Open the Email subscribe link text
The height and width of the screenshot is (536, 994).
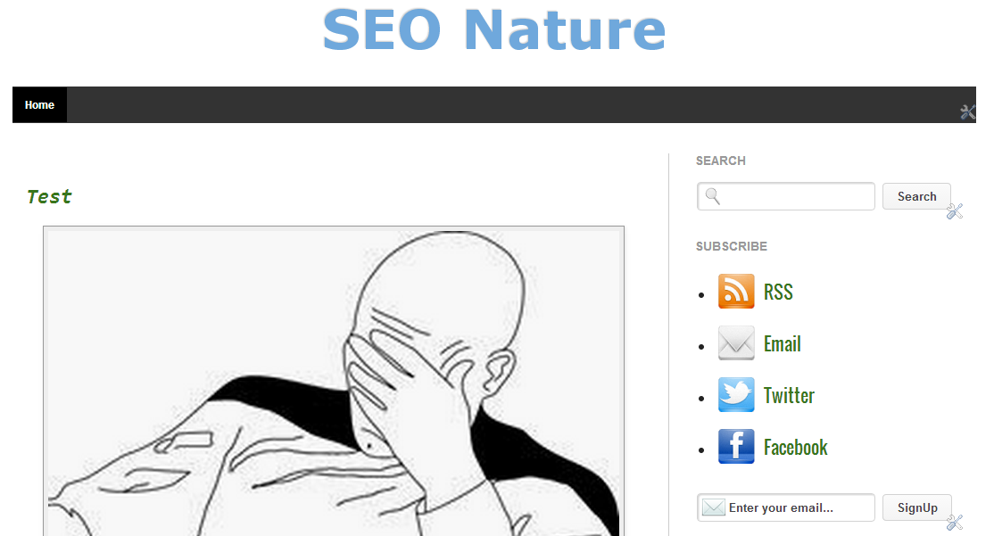[x=782, y=344]
